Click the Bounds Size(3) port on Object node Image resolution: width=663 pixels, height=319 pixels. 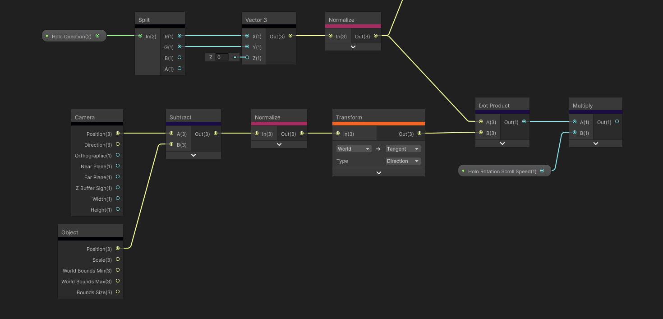click(117, 292)
